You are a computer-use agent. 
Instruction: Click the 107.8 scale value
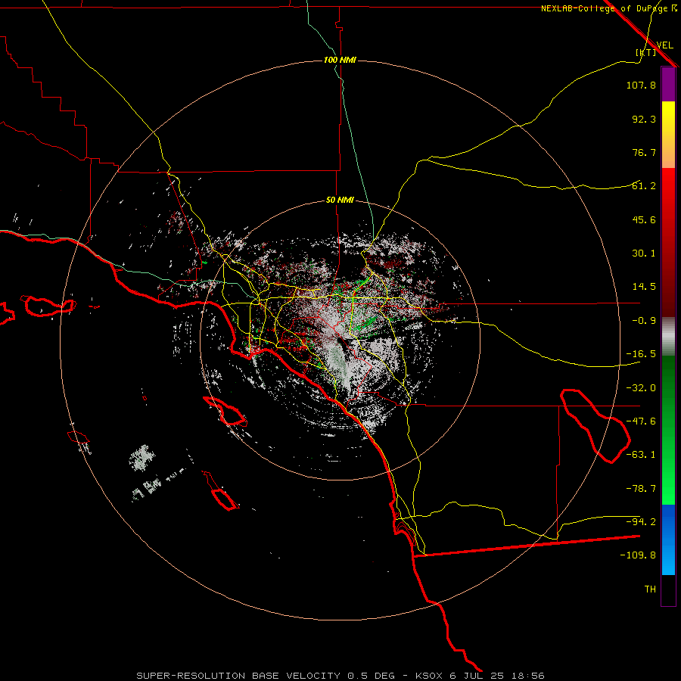pos(641,85)
